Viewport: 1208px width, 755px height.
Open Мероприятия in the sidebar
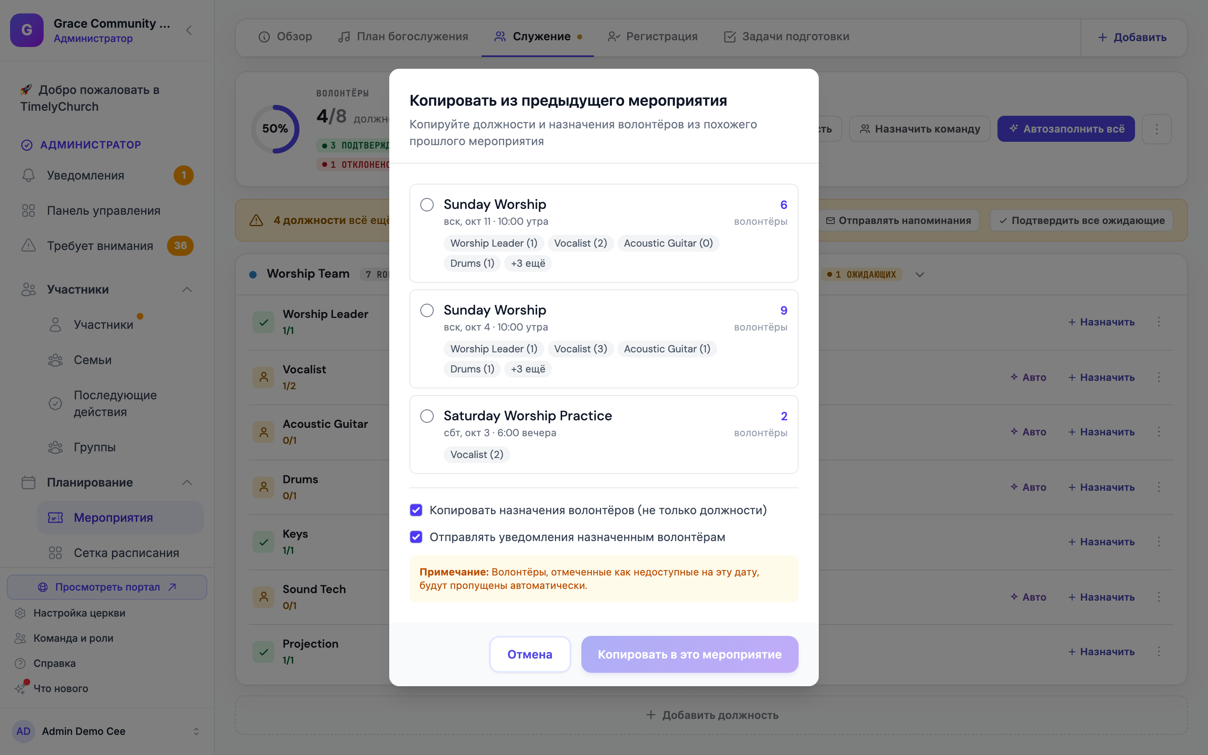tap(120, 518)
